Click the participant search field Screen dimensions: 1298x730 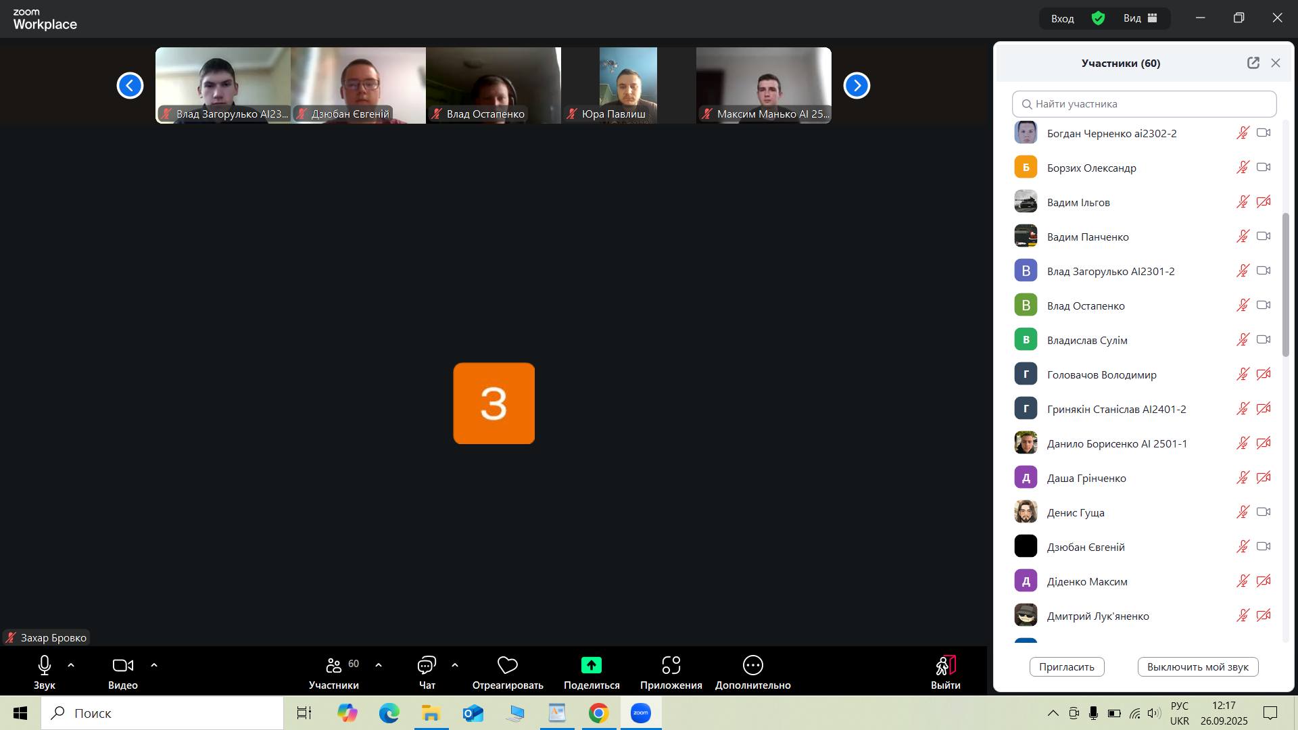point(1144,104)
